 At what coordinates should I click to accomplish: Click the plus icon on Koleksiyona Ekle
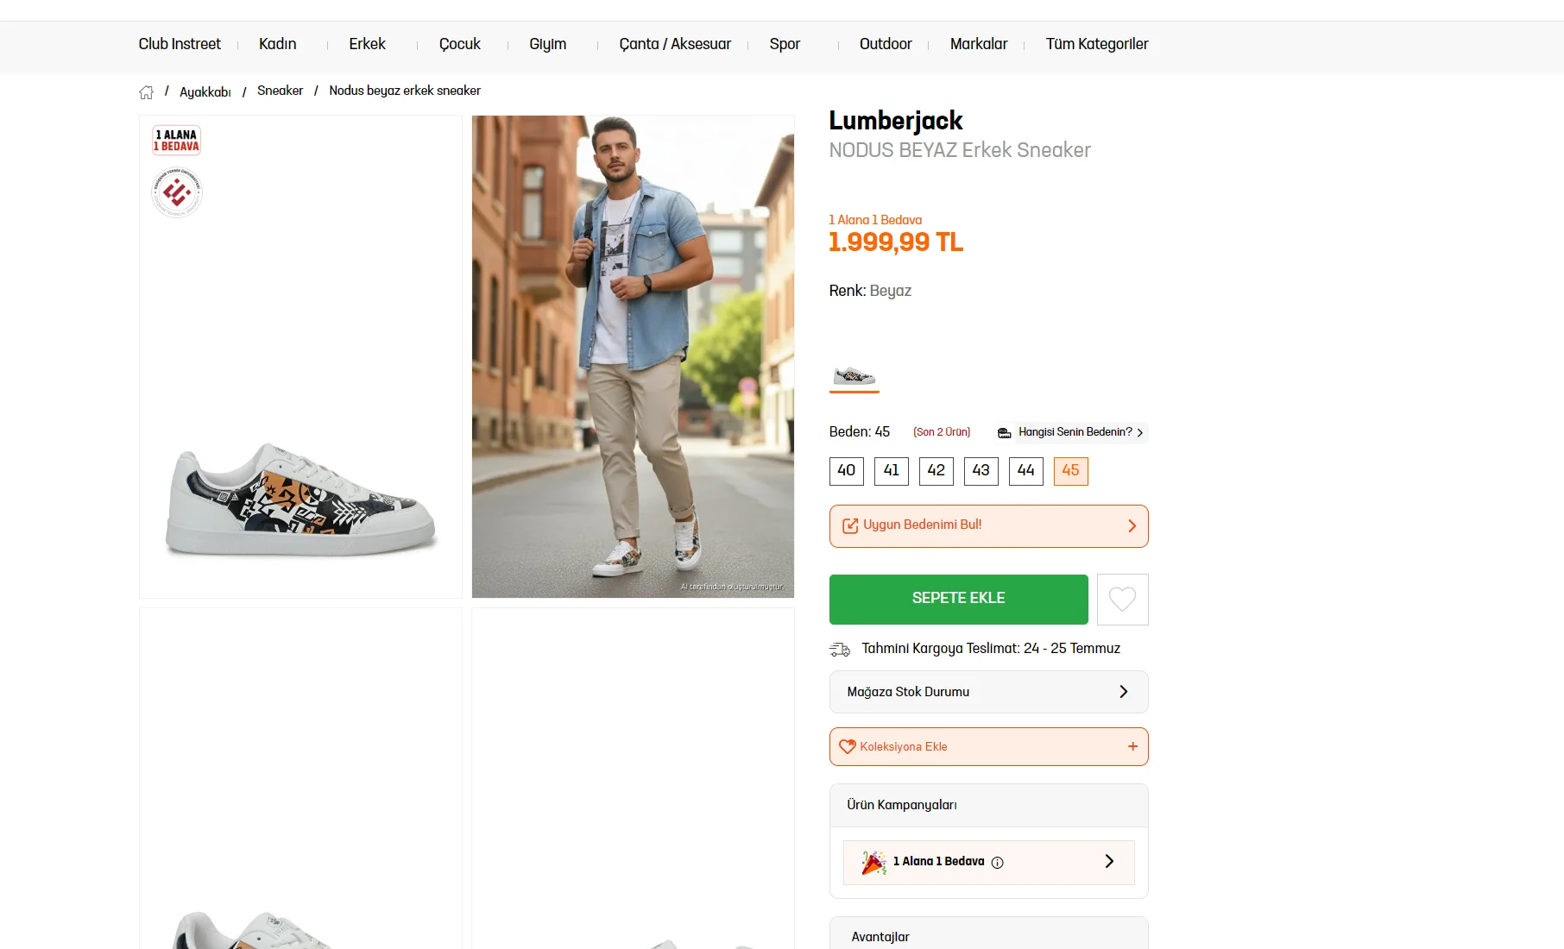coord(1132,746)
